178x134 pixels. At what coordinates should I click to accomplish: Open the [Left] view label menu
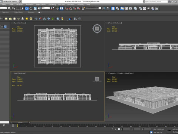16,73
